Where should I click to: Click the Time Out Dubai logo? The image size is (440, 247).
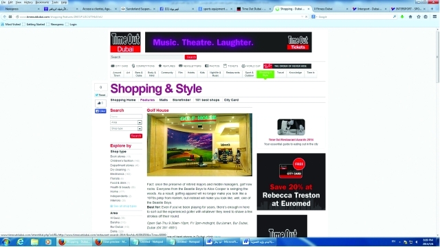click(125, 42)
